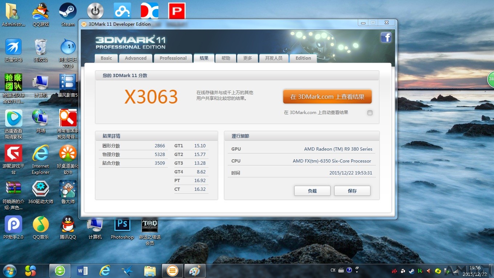Click the 物理分数 value 5328
494x278 pixels.
coord(160,155)
